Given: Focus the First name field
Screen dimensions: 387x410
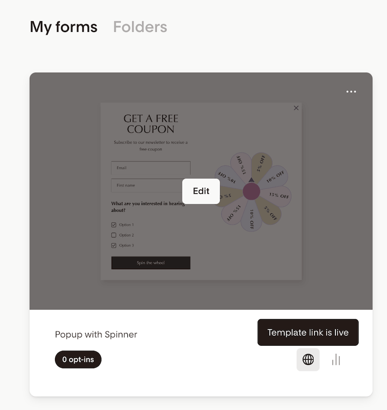Looking at the screenshot, I should pos(147,185).
